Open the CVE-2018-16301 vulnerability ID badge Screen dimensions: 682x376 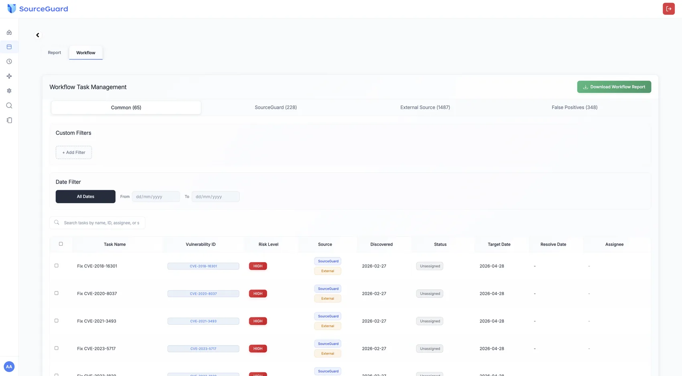pyautogui.click(x=203, y=266)
